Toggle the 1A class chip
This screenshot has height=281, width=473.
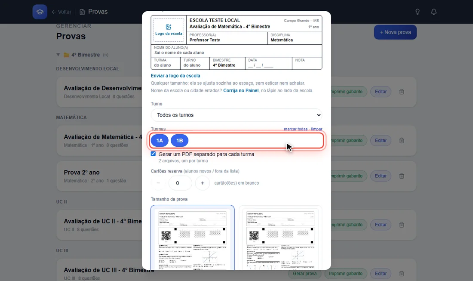160,140
